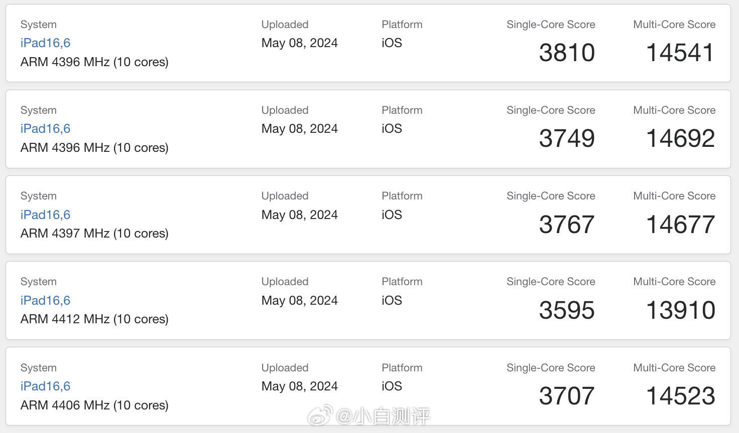Screen dimensions: 739x433
Task: Select the multi-core score 14523
Action: [680, 396]
